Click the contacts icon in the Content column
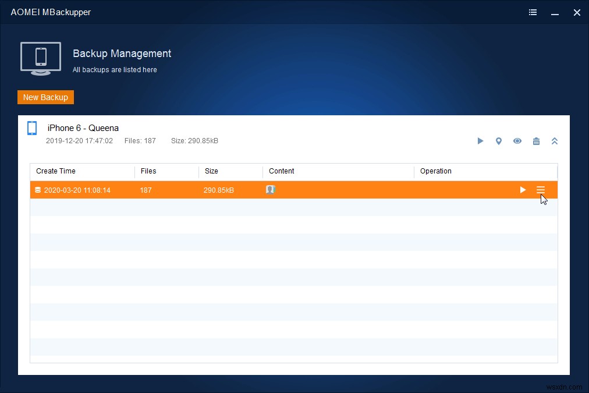The image size is (589, 393). point(270,189)
